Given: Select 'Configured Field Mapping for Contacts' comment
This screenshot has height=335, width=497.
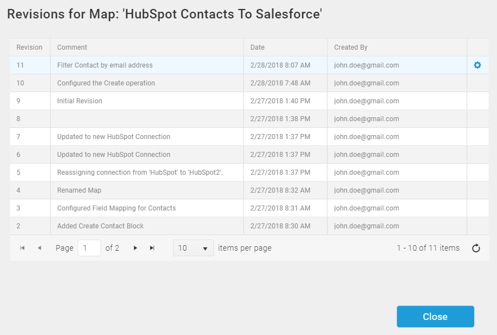Looking at the screenshot, I should [116, 208].
